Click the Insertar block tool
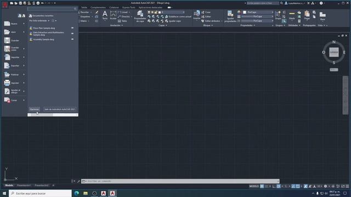The image size is (351, 197). [x=197, y=15]
